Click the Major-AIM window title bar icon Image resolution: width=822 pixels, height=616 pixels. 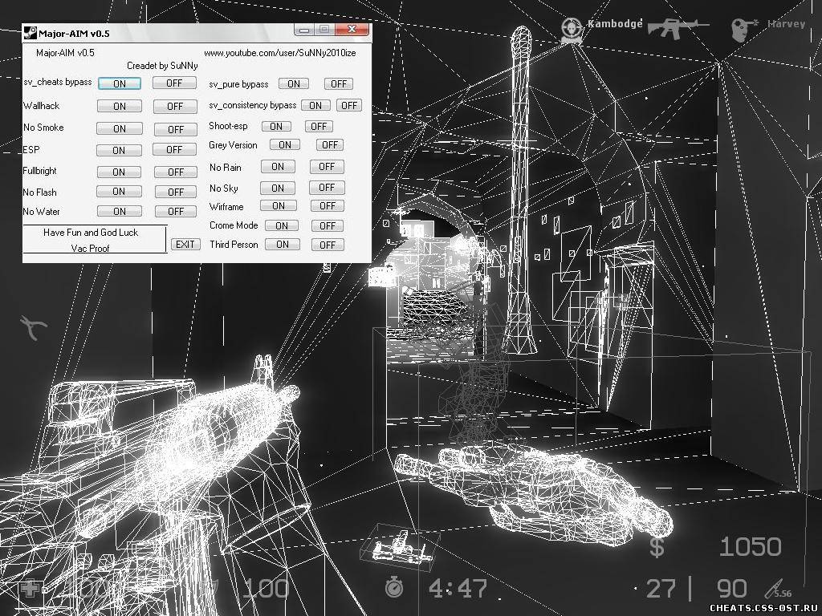(30, 33)
